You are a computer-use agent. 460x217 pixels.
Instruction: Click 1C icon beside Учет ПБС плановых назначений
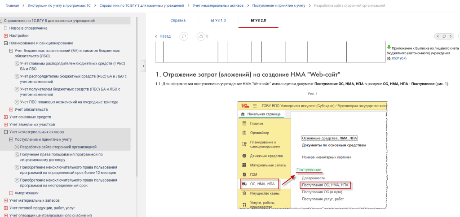coord(16,102)
